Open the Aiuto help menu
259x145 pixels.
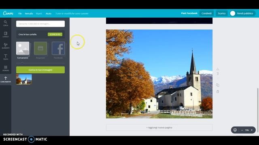pyautogui.click(x=49, y=13)
